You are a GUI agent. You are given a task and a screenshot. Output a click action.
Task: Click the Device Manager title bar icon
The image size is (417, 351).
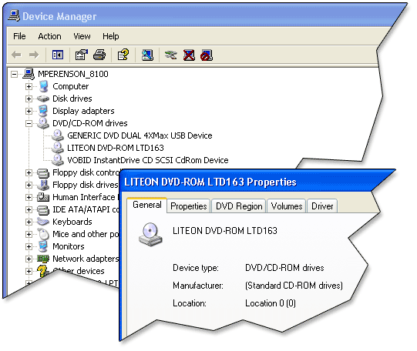[14, 16]
